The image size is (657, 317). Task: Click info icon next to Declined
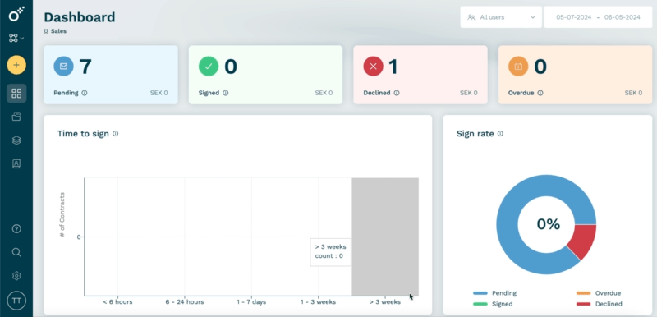(x=397, y=93)
